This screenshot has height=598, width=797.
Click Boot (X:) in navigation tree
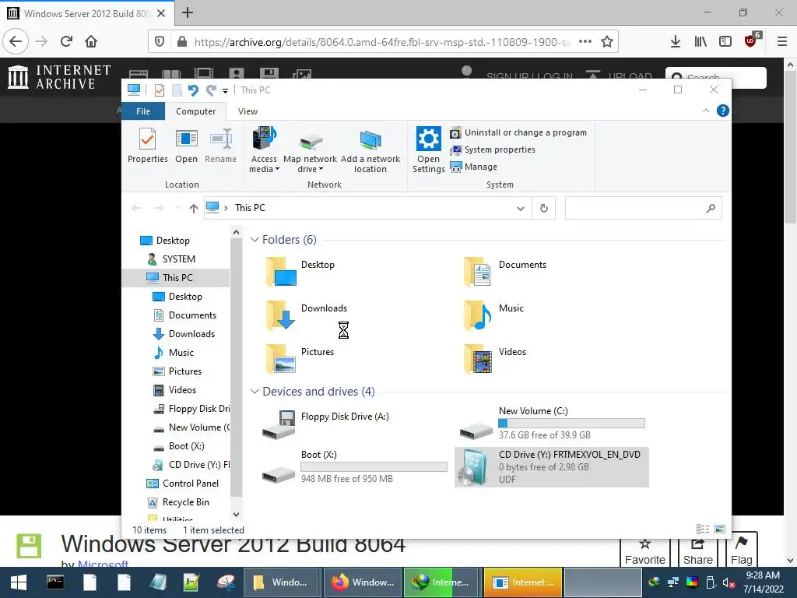click(x=186, y=446)
